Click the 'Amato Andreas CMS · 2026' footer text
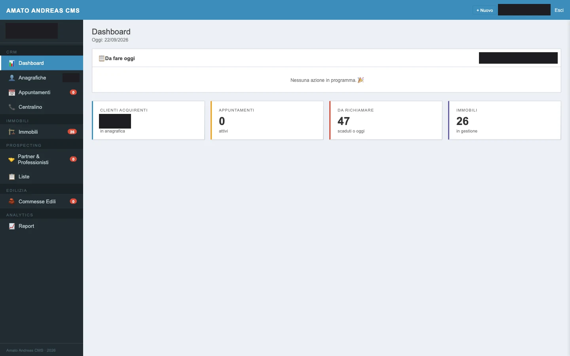 tap(31, 350)
